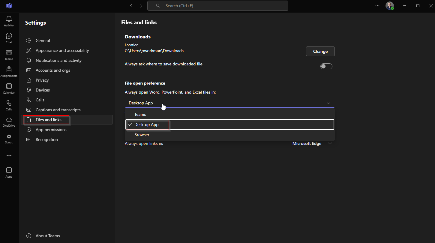Expand the Microsoft Edge links dropdown

(330, 144)
